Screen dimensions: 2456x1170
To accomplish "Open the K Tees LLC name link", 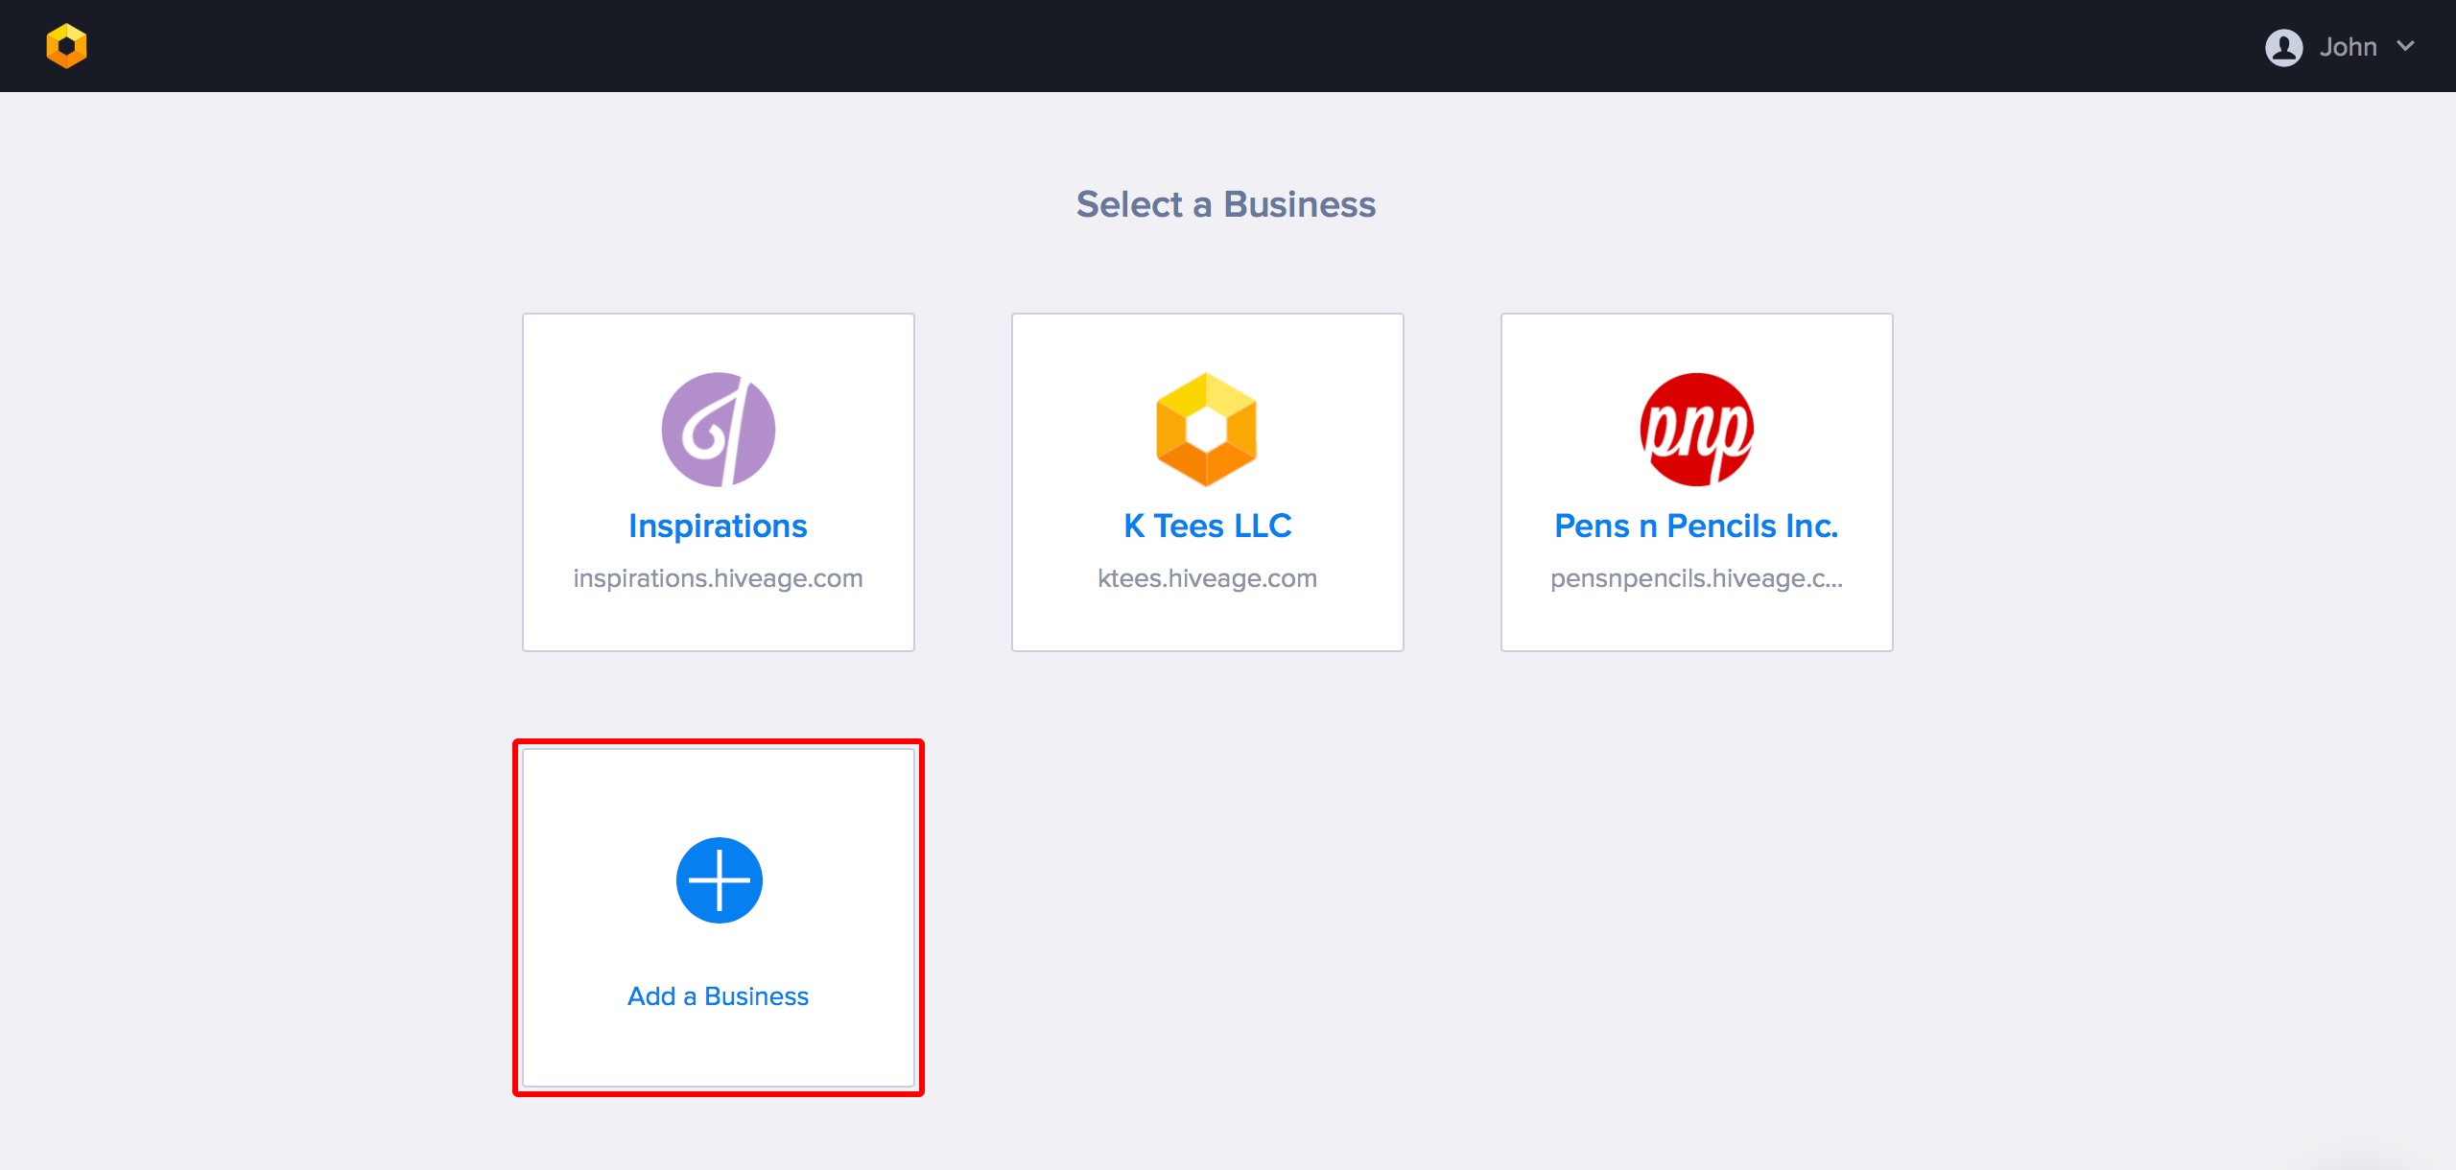I will coord(1207,526).
